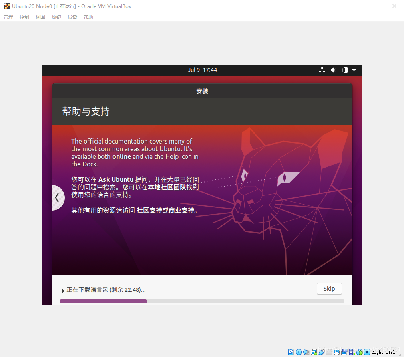Click the CPU virtualization status icon
This screenshot has width=404, height=357.
coord(352,352)
